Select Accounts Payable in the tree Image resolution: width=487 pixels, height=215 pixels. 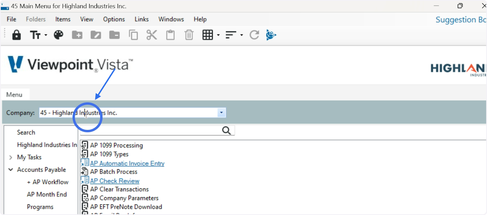41,170
